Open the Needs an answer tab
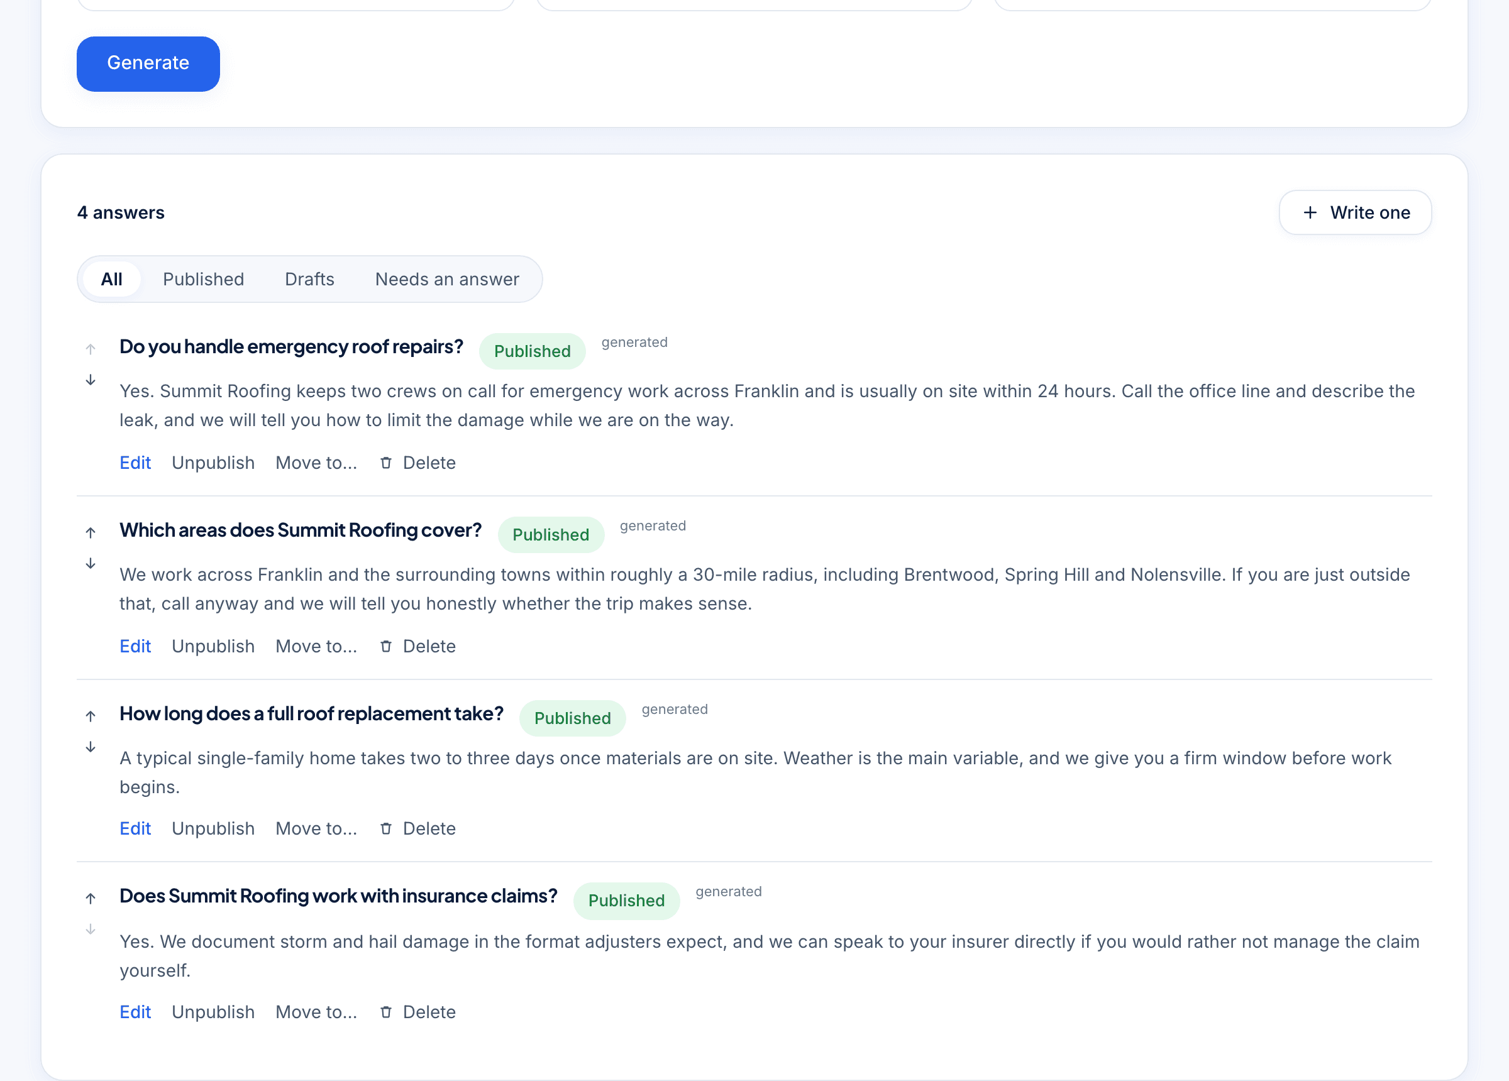The width and height of the screenshot is (1509, 1081). click(447, 278)
